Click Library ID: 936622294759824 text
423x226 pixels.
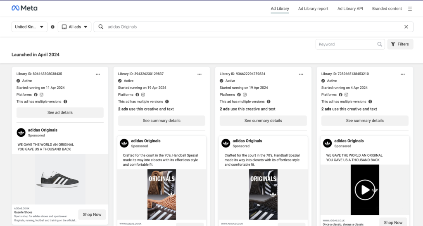[x=242, y=74]
